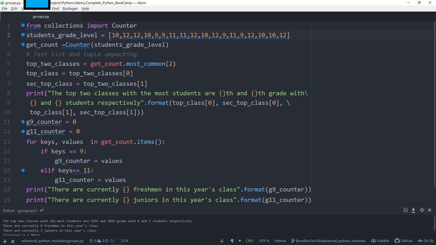The width and height of the screenshot is (436, 245).
Task: Click the lint dot beside line 12
Action: (23, 131)
